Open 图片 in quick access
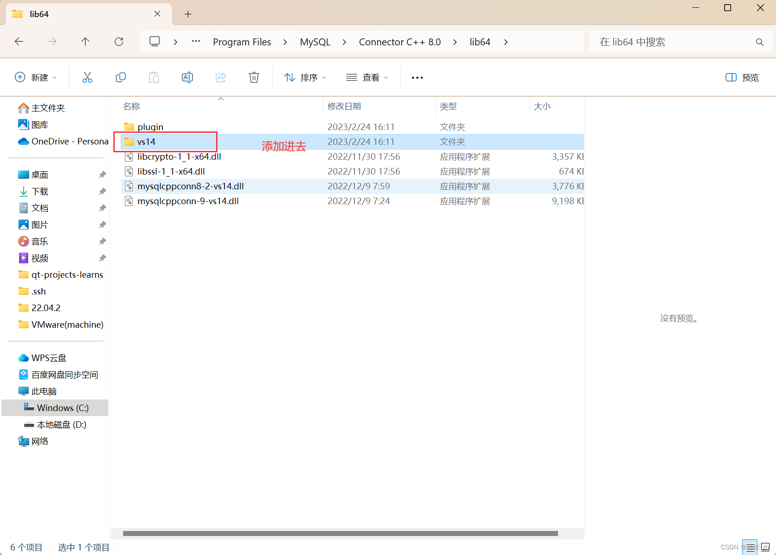776x555 pixels. pyautogui.click(x=33, y=224)
